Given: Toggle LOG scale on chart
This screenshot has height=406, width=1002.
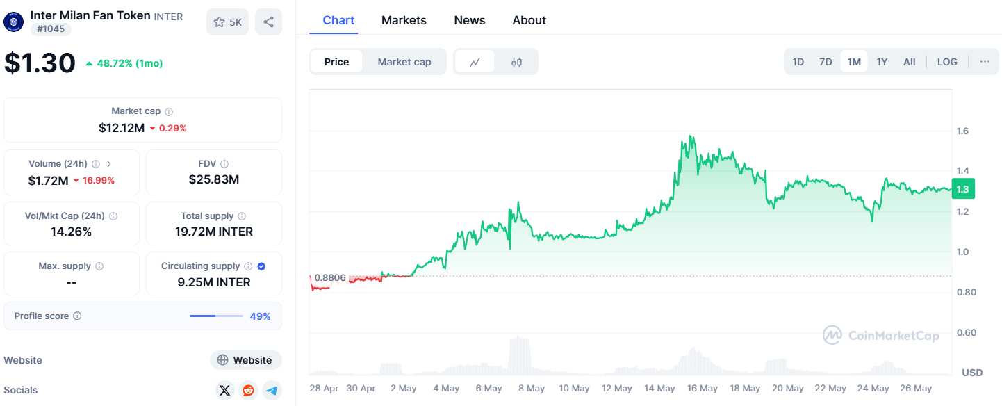Looking at the screenshot, I should tap(947, 62).
